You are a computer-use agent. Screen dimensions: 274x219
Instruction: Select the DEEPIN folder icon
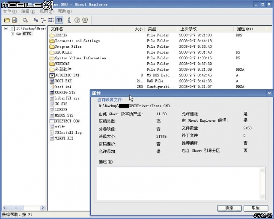[52, 35]
